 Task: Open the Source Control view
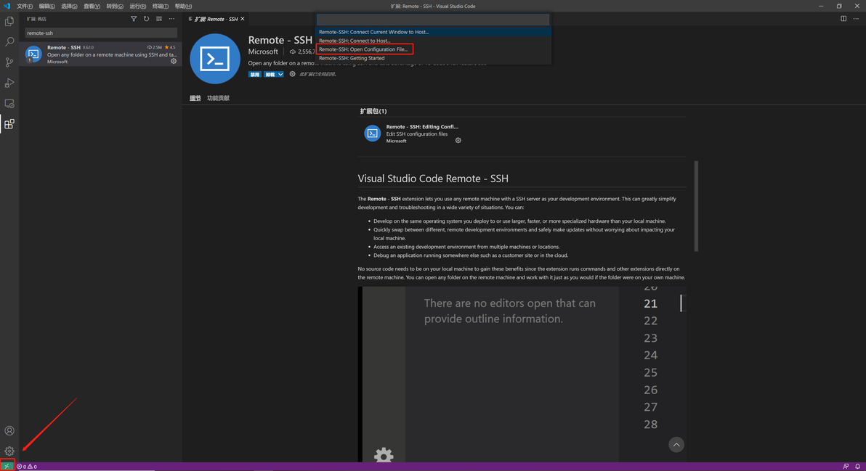point(9,62)
